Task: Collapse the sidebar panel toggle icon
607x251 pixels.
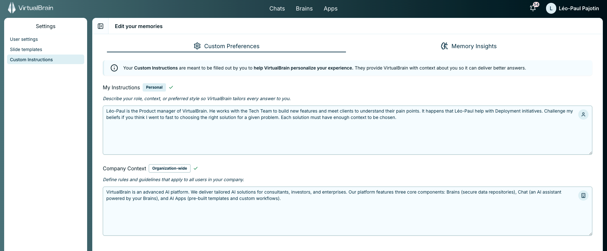Action: click(101, 26)
